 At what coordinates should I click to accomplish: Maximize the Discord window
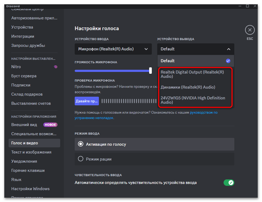click(x=247, y=6)
